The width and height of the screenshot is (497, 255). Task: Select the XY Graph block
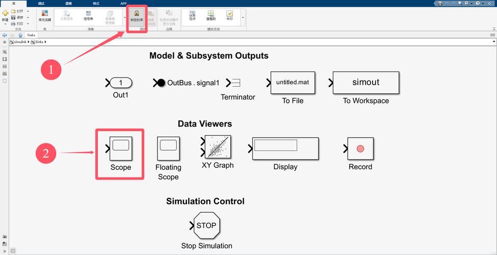click(217, 148)
